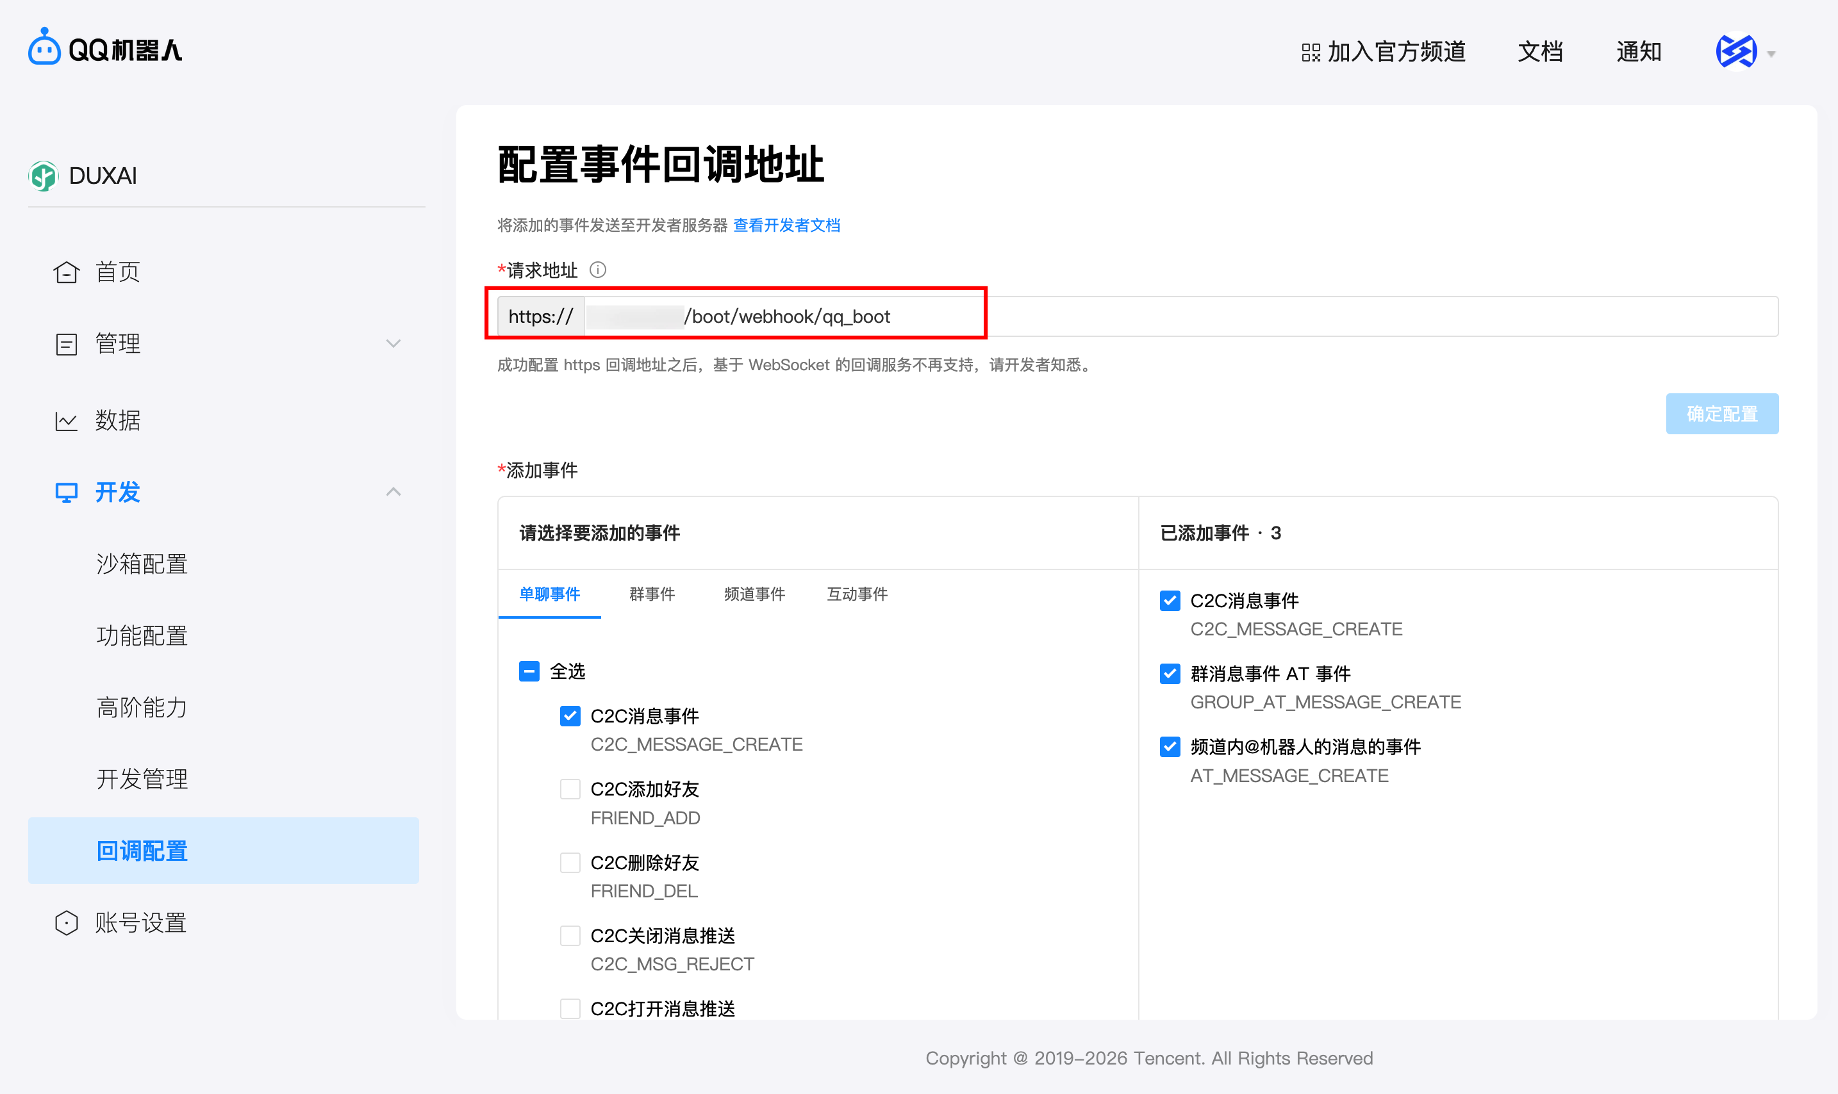Open 账号设置 via its hexagon icon

click(x=67, y=922)
